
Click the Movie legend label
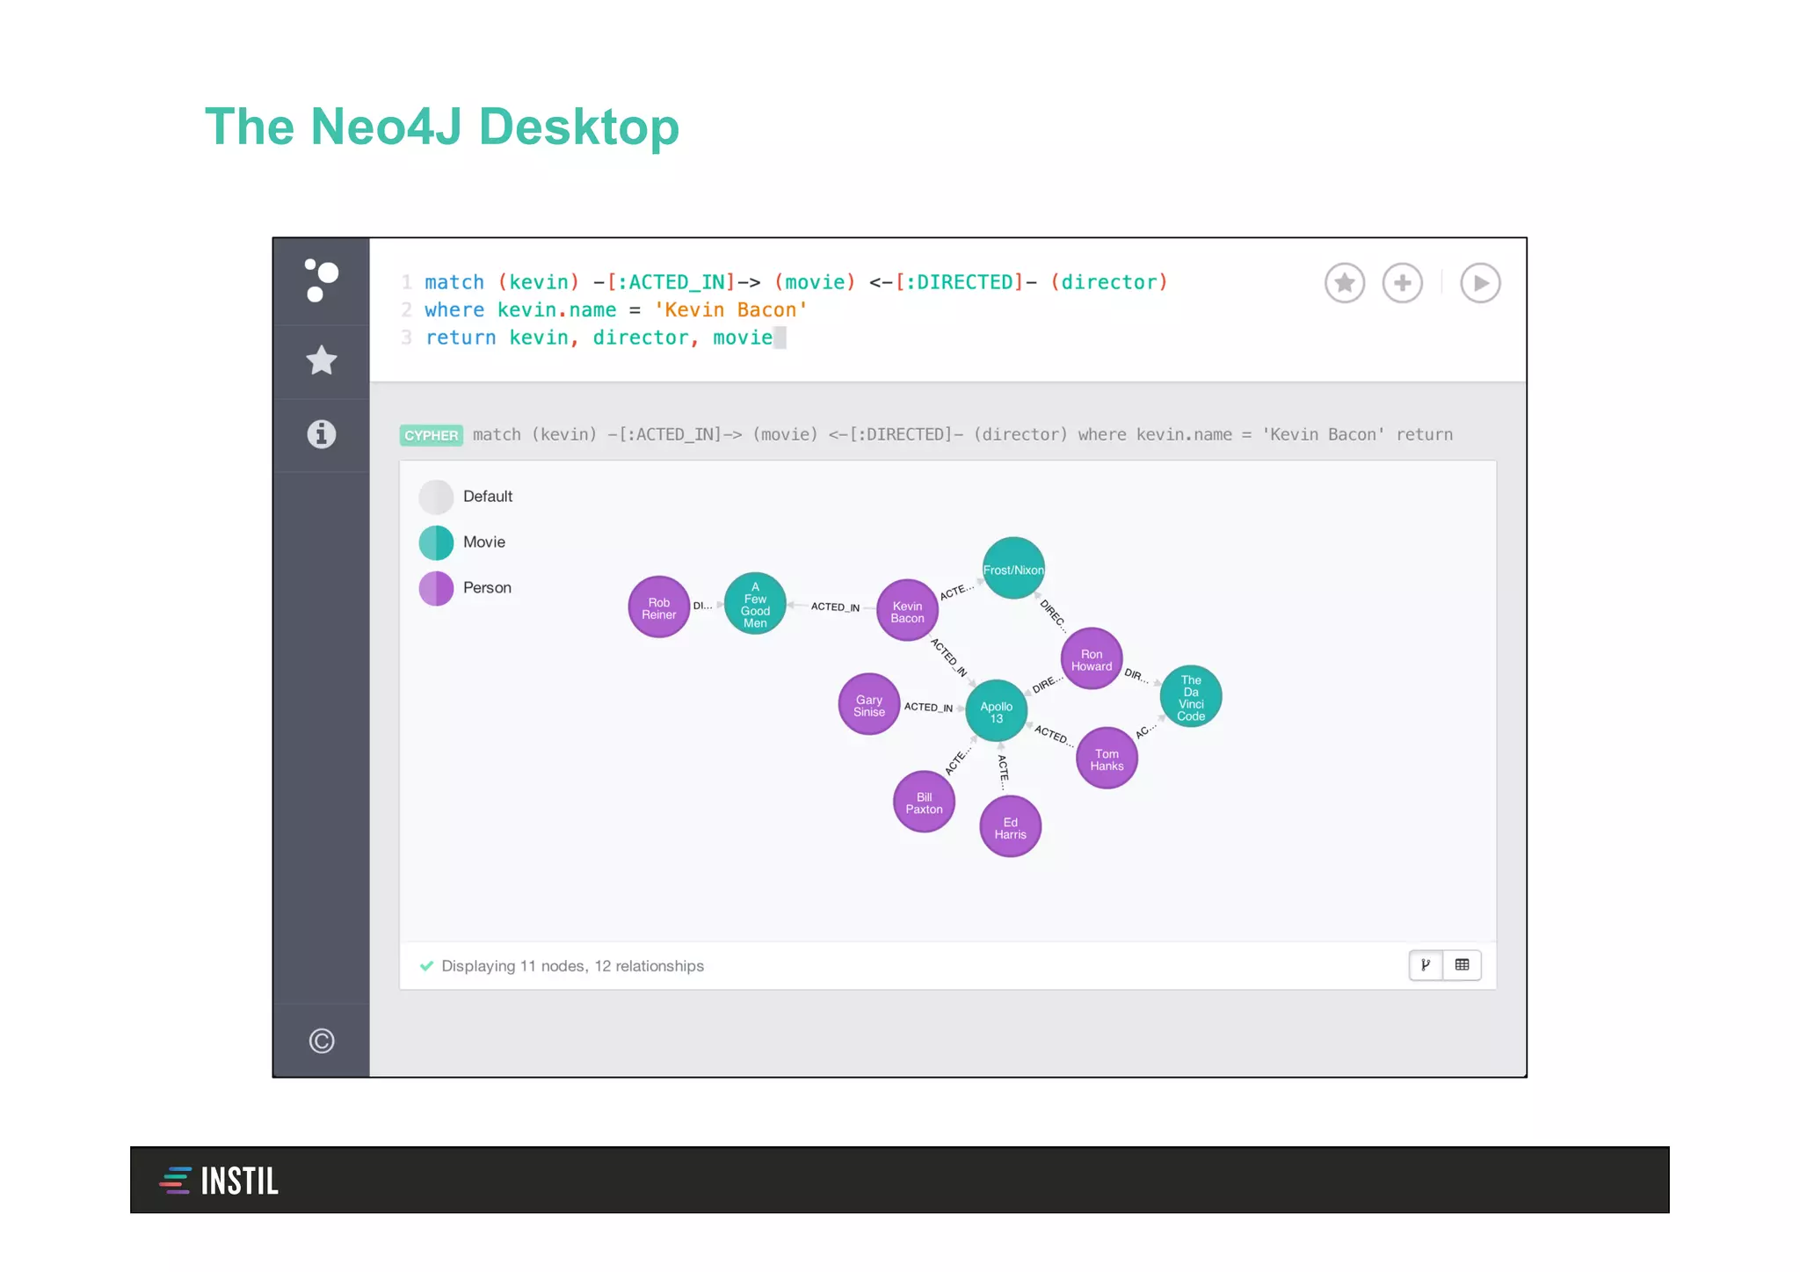point(484,542)
